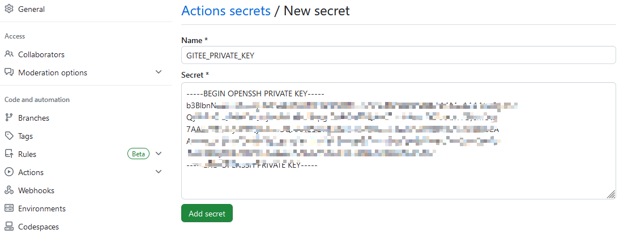Click the Moderation options comment icon
632x234 pixels.
point(9,72)
